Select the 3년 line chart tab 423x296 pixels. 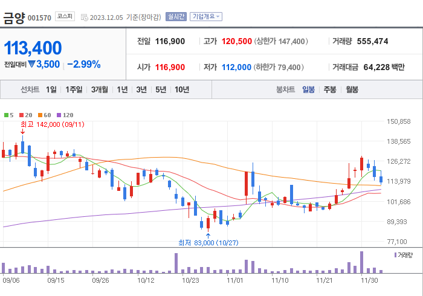141,89
